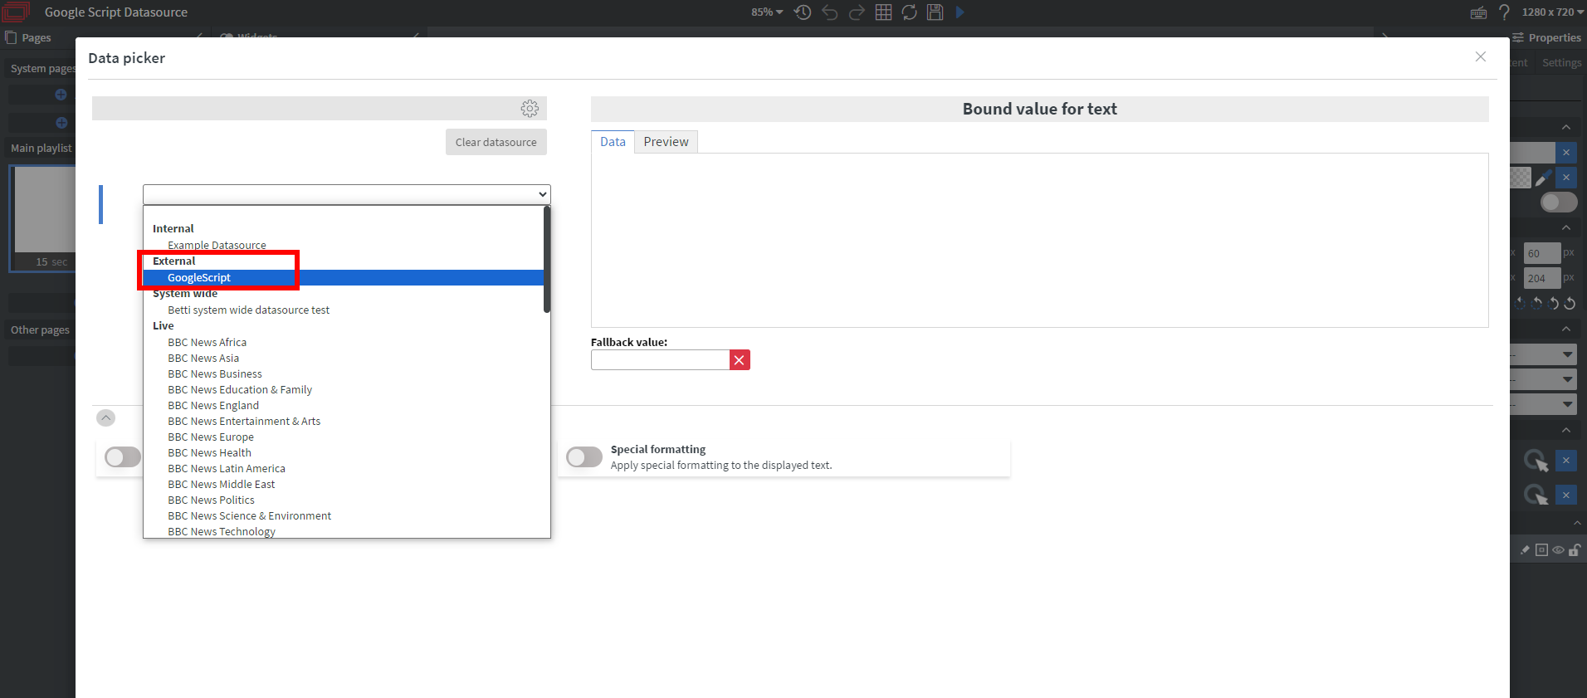This screenshot has height=698, width=1587.
Task: Start preview with the blue play icon
Action: coord(960,12)
